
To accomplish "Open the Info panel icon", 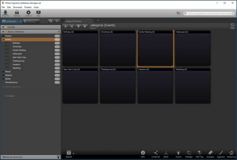I will click(143, 153).
